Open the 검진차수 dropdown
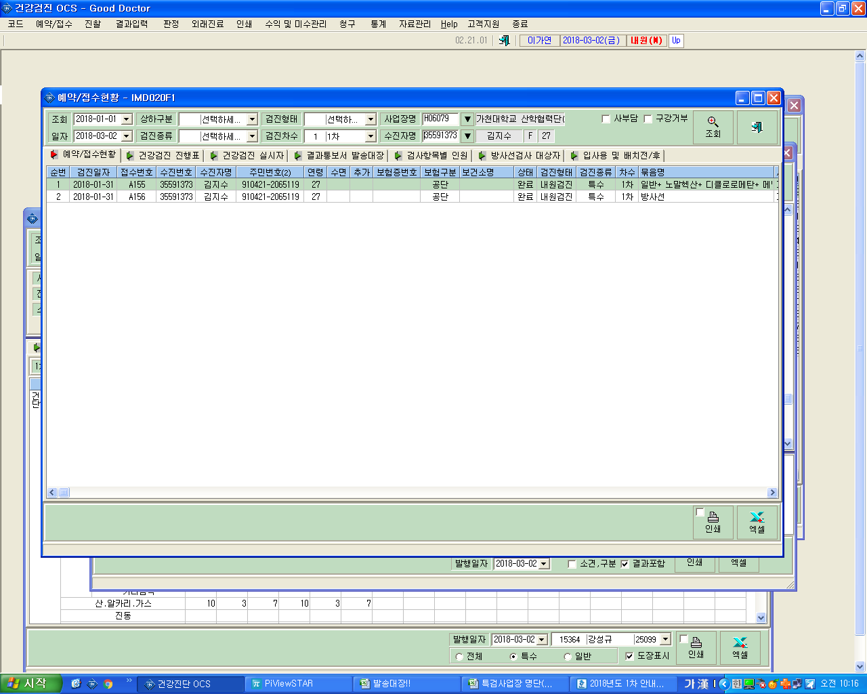The width and height of the screenshot is (867, 694). [x=371, y=136]
